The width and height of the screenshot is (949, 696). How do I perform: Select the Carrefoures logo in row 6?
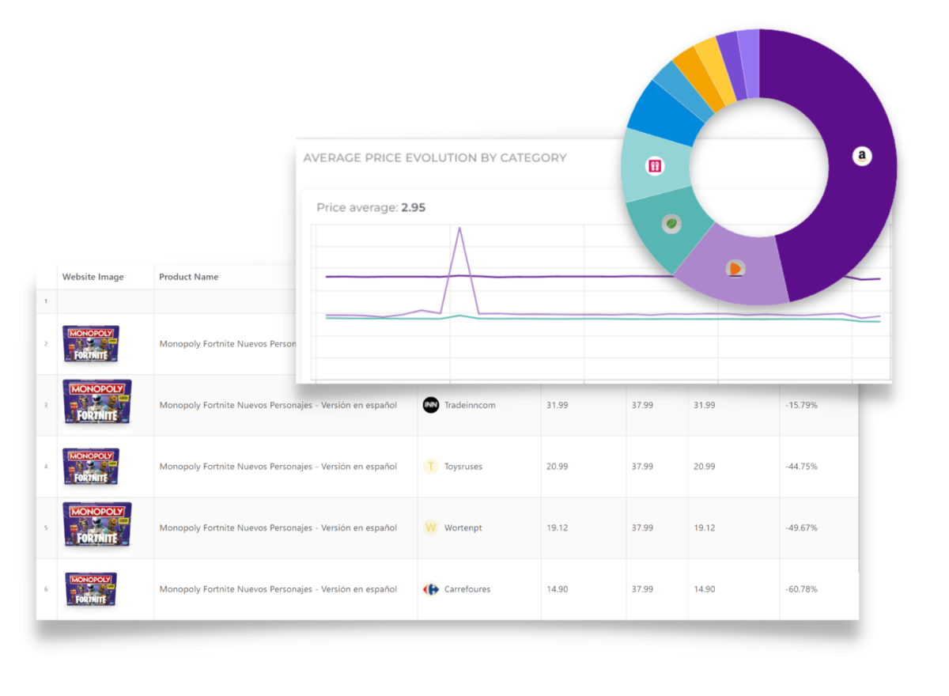pos(430,589)
